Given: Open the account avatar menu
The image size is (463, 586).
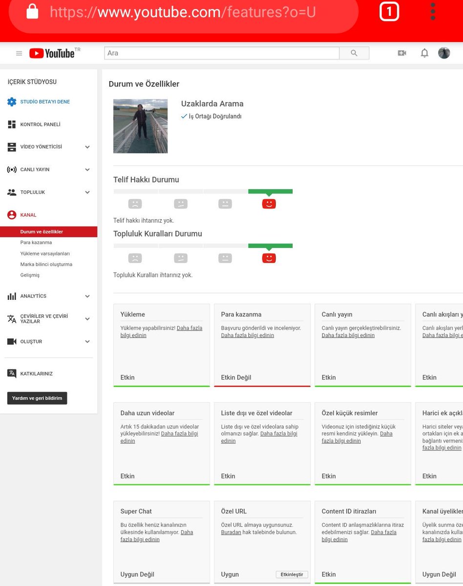Looking at the screenshot, I should [x=444, y=53].
